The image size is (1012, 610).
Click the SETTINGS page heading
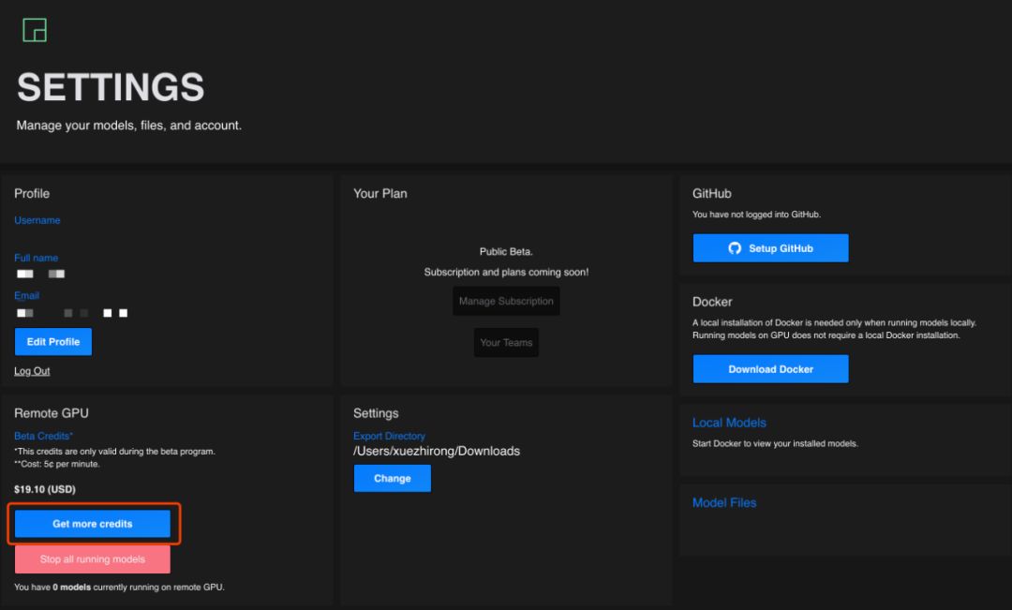(x=111, y=87)
